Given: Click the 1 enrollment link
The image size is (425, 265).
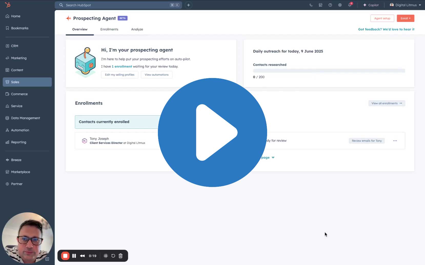Looking at the screenshot, I should (x=122, y=67).
